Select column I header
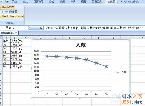 (113, 37)
